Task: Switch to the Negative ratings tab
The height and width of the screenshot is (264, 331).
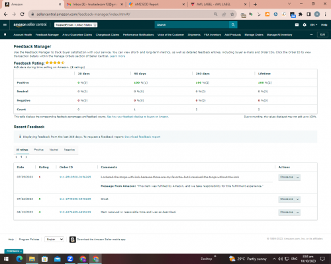Action: click(x=70, y=150)
